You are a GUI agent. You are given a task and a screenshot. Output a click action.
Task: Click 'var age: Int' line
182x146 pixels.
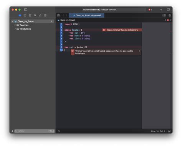coord(77,33)
